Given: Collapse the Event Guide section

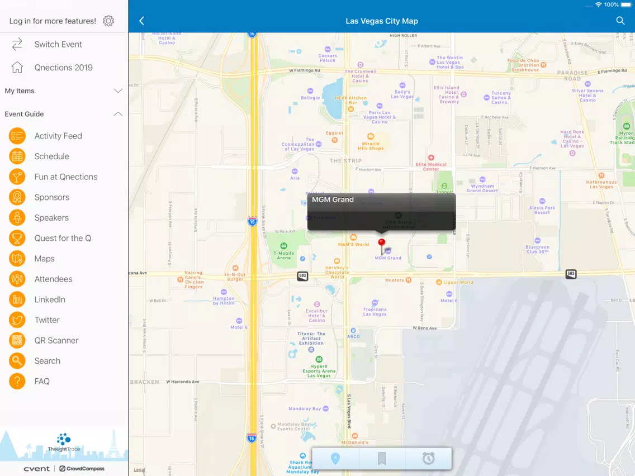Looking at the screenshot, I should click(64, 114).
